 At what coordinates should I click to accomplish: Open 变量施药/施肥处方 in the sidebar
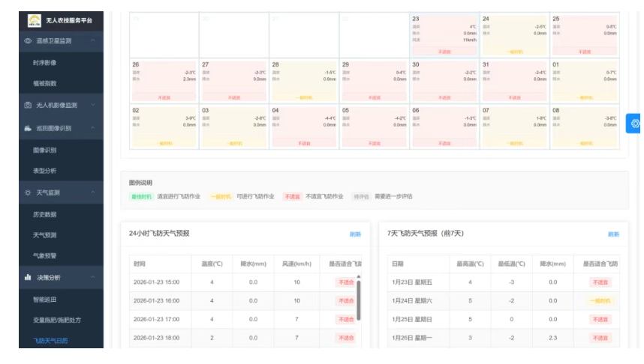(57, 320)
